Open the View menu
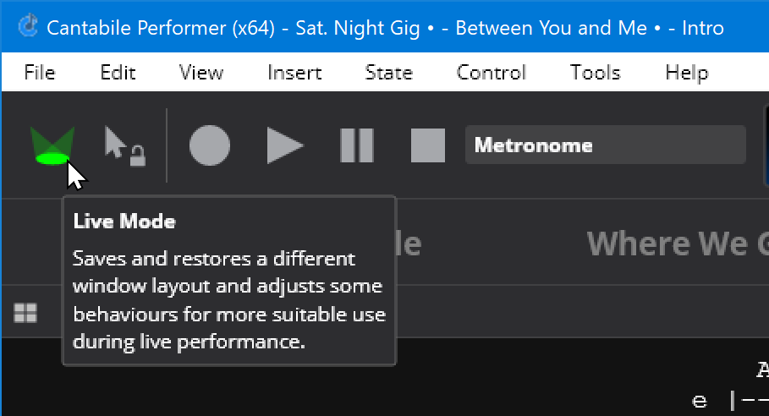The width and height of the screenshot is (769, 416). 201,73
